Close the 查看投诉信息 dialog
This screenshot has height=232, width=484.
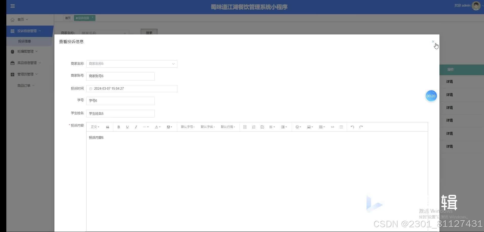point(433,42)
